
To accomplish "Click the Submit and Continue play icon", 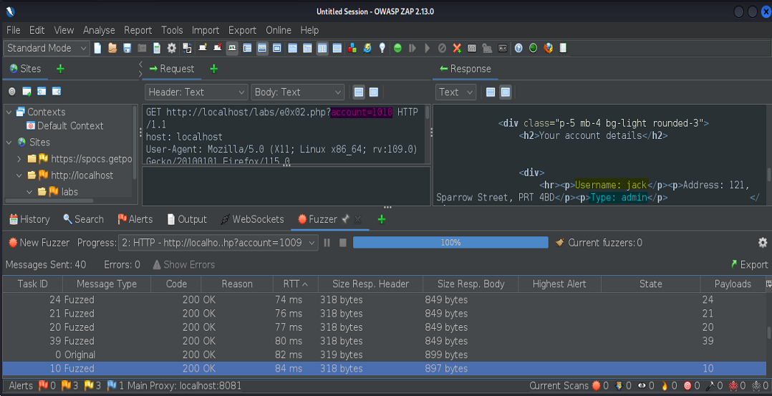I will 428,48.
